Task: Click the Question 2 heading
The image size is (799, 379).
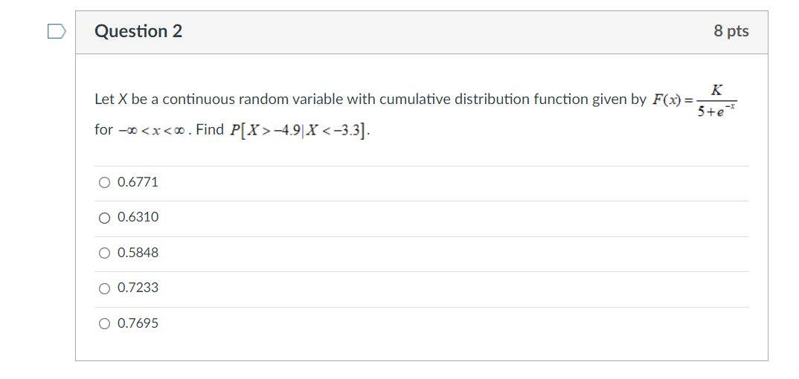Action: (x=138, y=31)
